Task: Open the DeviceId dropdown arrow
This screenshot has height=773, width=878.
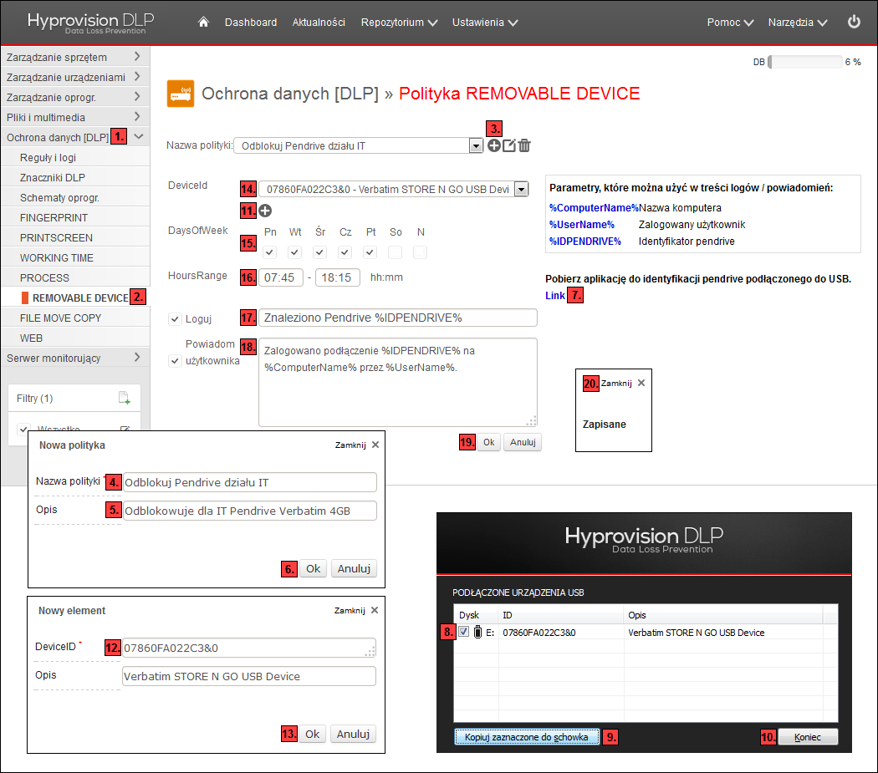Action: (x=521, y=189)
